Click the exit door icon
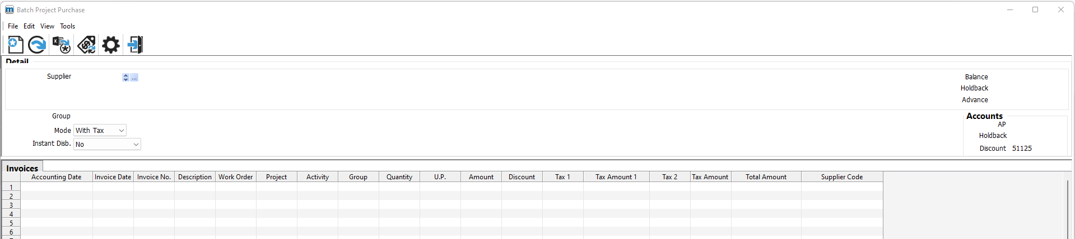The image size is (1075, 239). point(135,45)
